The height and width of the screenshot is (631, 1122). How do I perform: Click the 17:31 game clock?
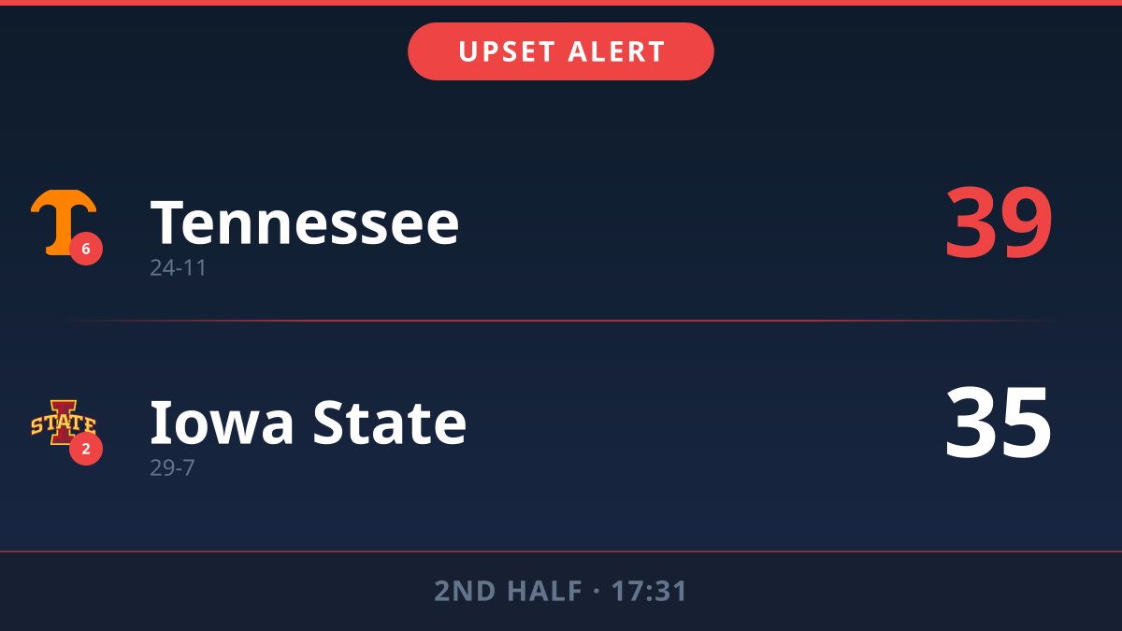click(x=649, y=592)
